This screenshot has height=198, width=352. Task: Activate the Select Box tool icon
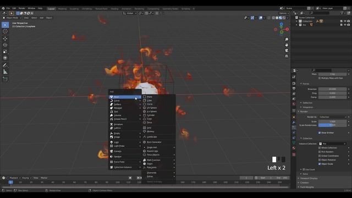5,25
